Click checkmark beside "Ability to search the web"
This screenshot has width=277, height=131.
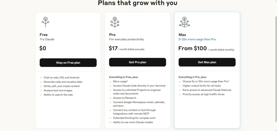tap(41, 95)
